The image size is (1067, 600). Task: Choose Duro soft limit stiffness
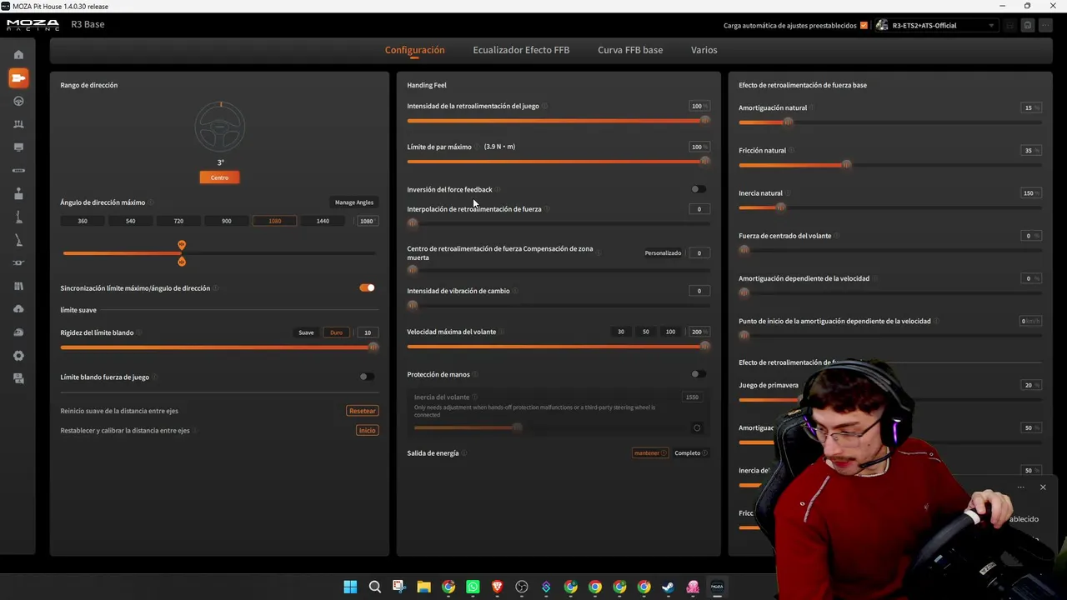coord(336,332)
